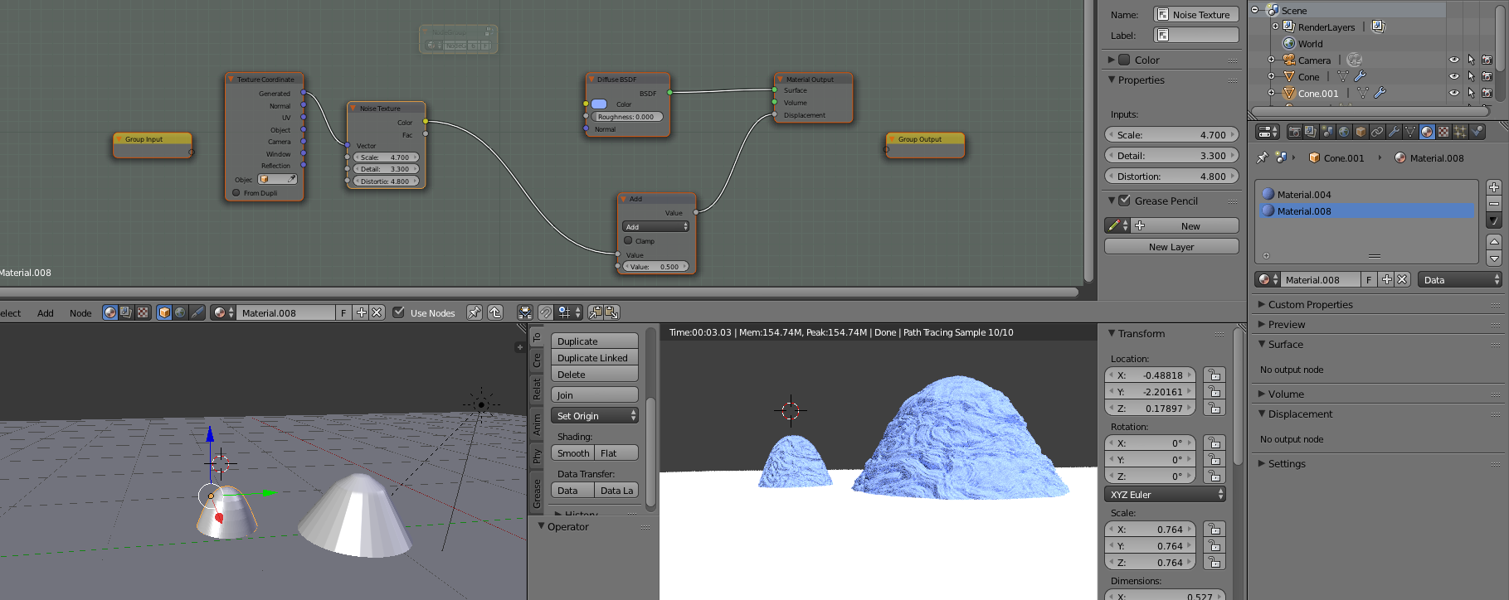
Task: Click Flat shading button
Action: pyautogui.click(x=616, y=453)
